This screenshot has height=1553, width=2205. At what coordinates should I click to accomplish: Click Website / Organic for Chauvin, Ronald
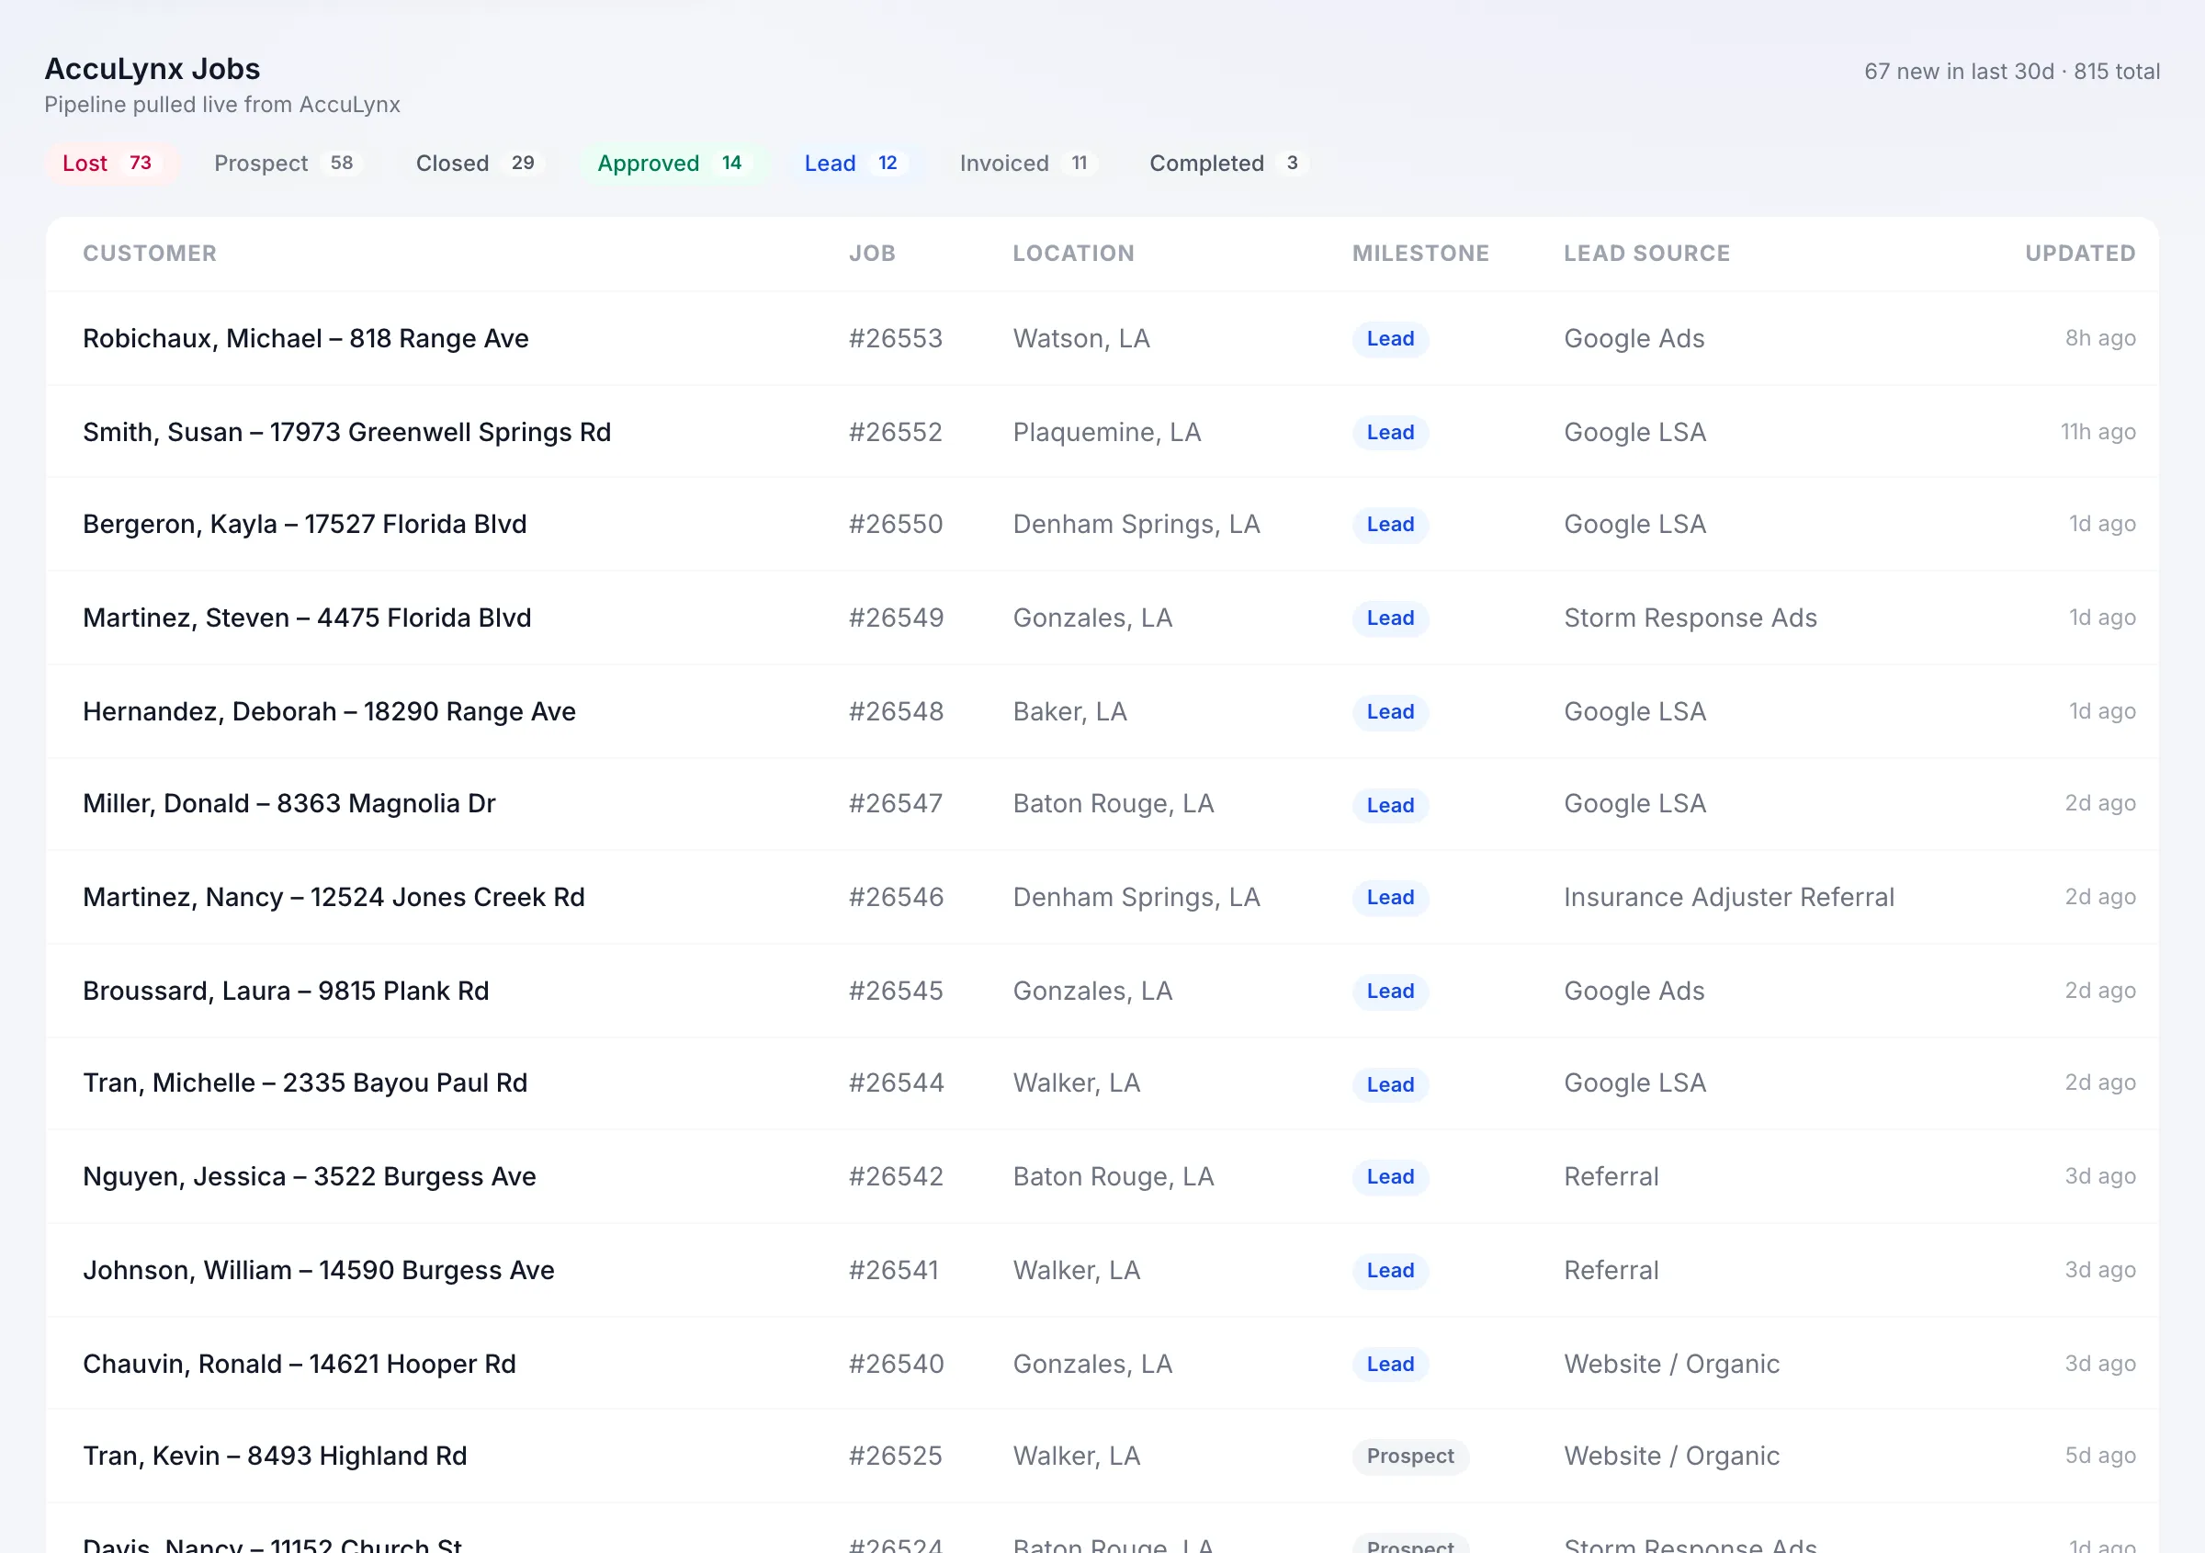pyautogui.click(x=1672, y=1364)
